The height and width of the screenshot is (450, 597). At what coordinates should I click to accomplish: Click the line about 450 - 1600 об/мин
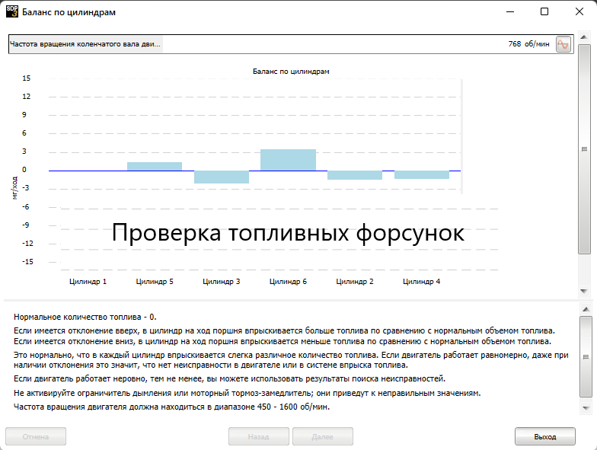click(172, 407)
